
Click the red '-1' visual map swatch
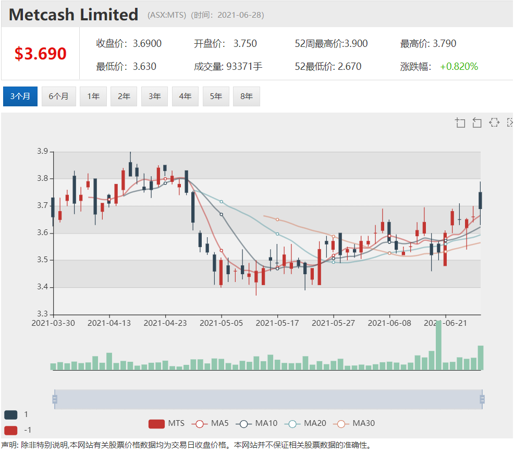[11, 430]
